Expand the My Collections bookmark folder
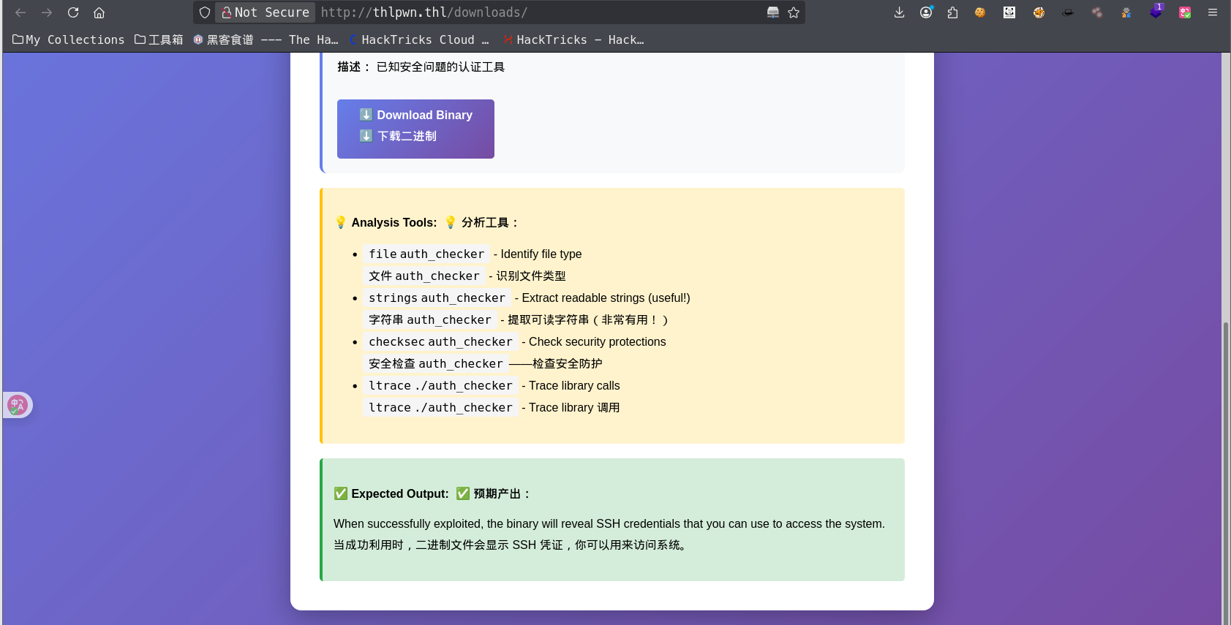The width and height of the screenshot is (1231, 625). 69,39
